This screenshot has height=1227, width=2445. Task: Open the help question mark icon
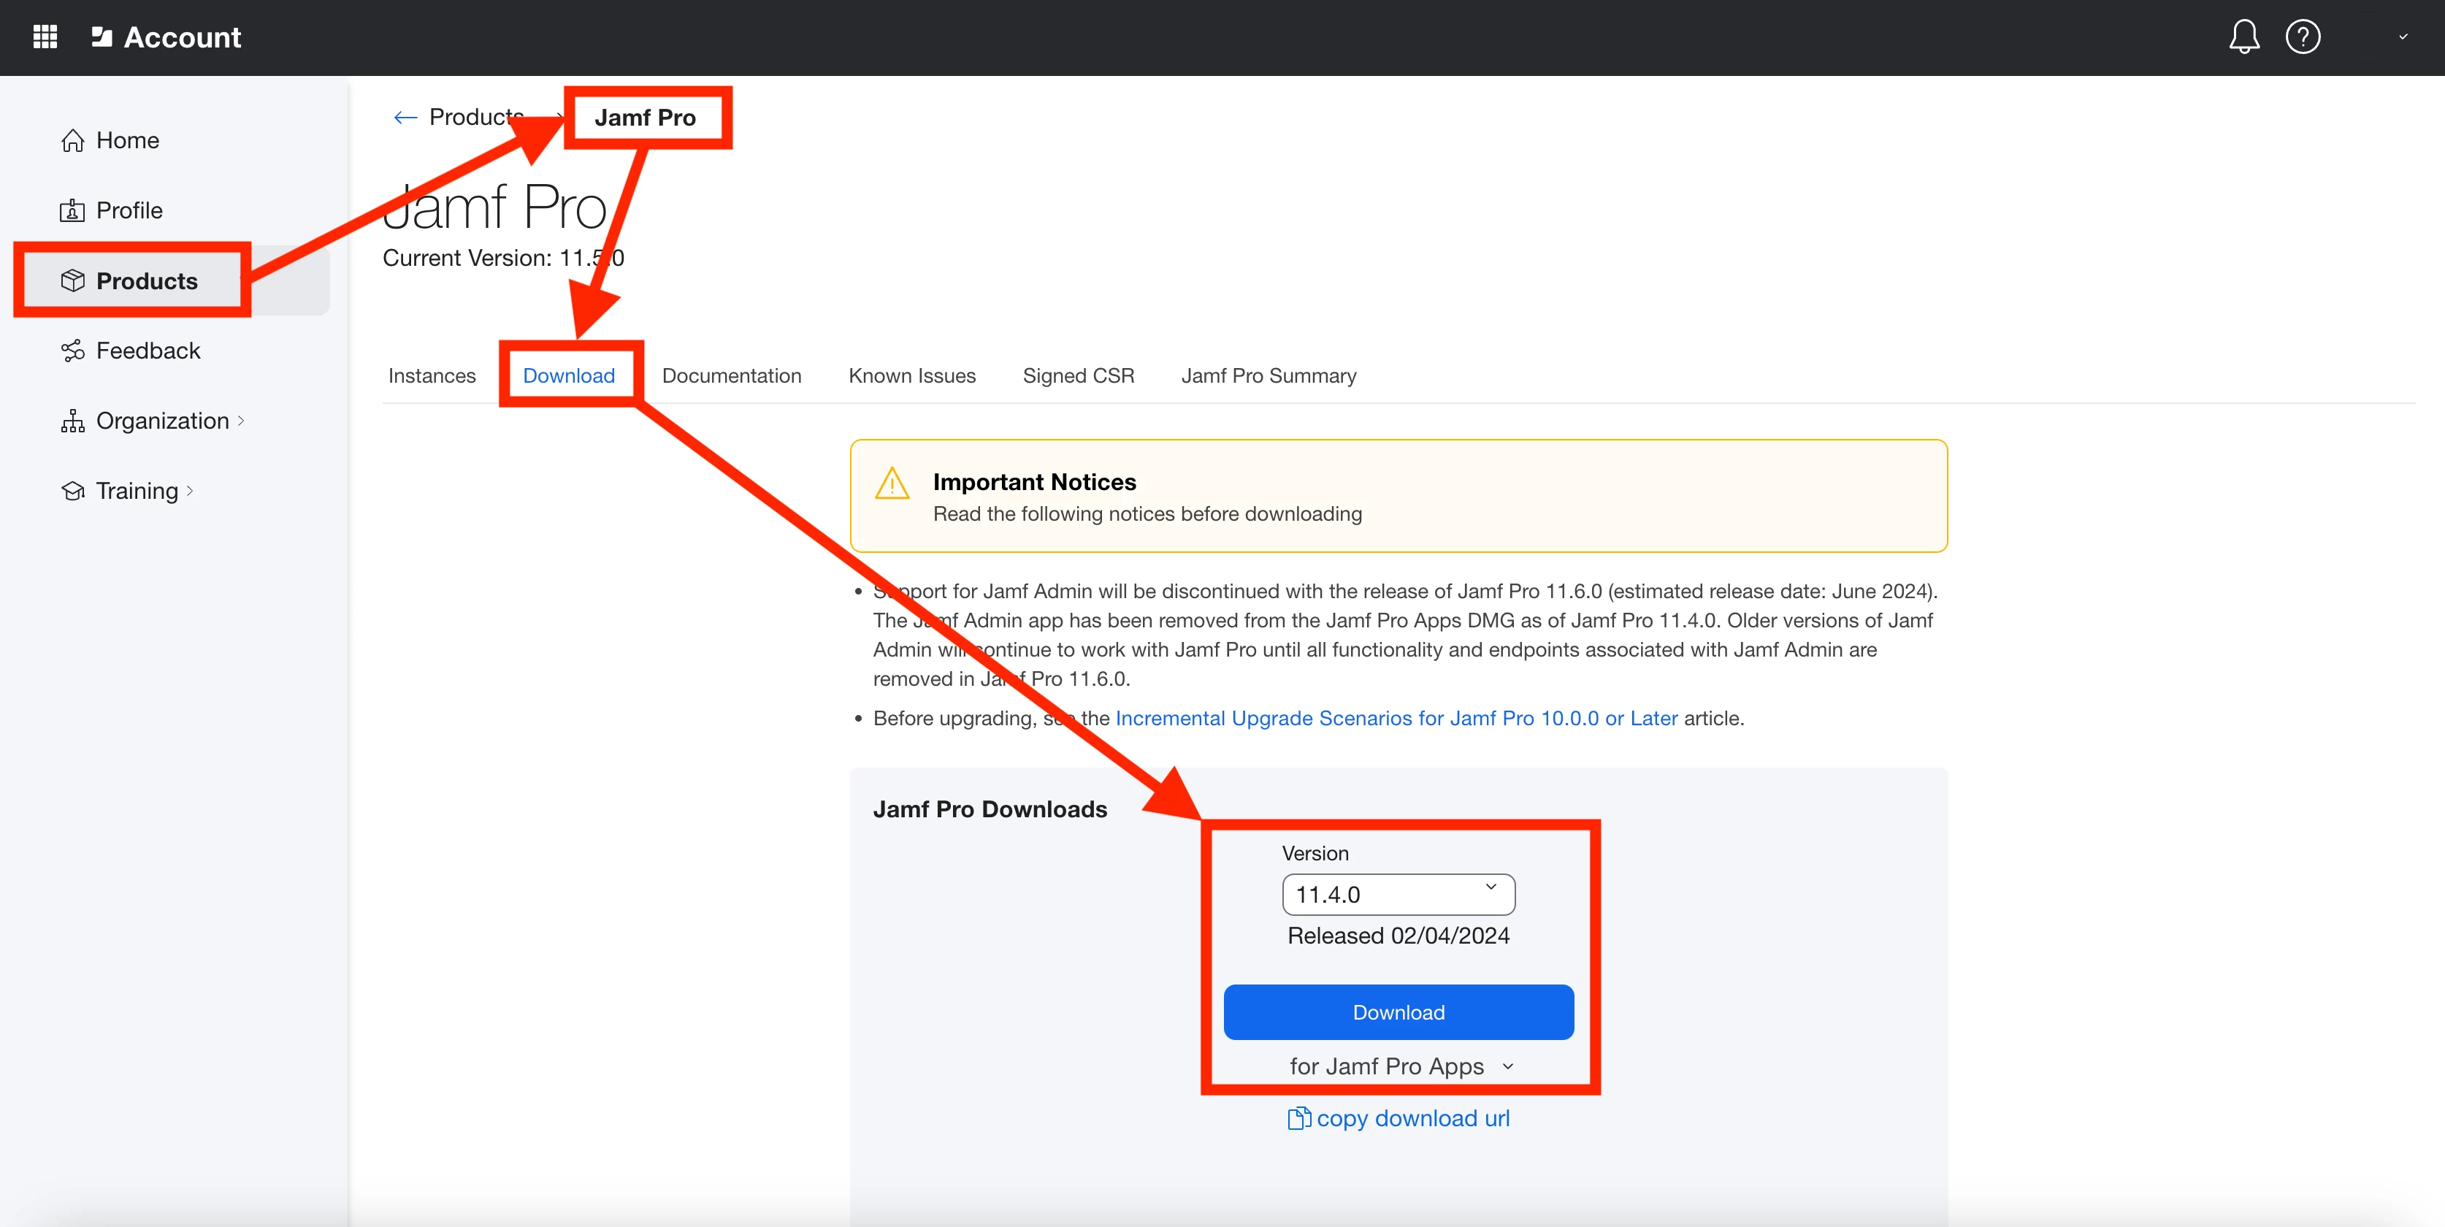(2303, 37)
